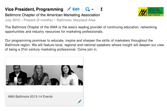Click the add media icon
Screen dimensions: 167x111
[88, 9]
